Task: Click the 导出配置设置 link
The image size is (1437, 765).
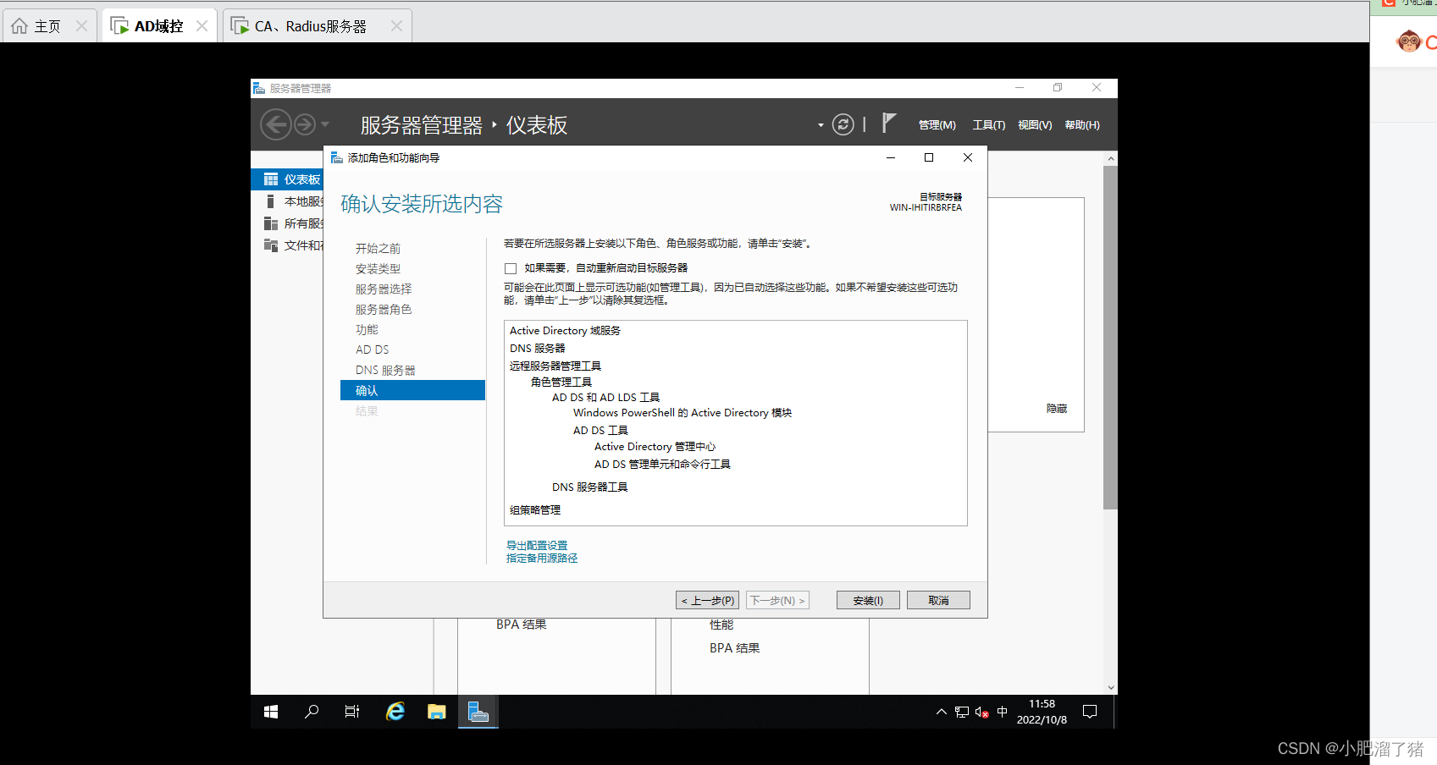Action: 537,546
